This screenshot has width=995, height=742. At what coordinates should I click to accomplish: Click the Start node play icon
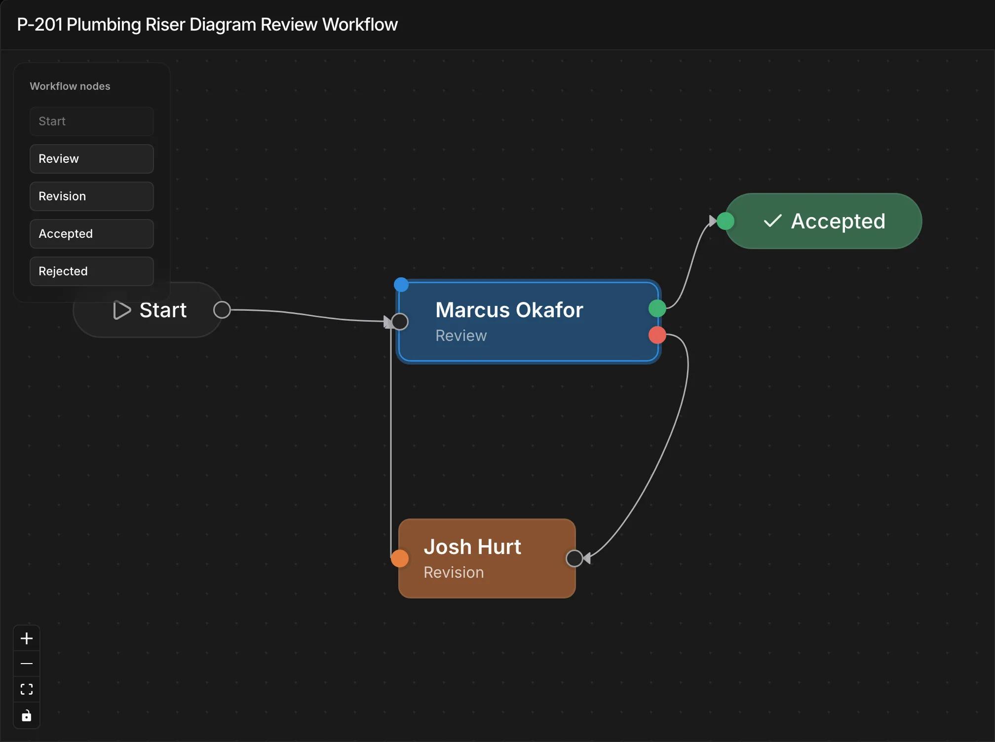tap(122, 310)
